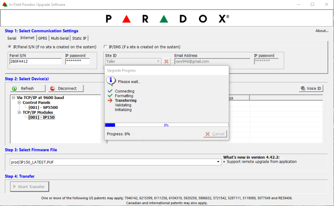334x206 pixels.
Task: Switch to the Multi-Serial tab
Action: point(60,38)
